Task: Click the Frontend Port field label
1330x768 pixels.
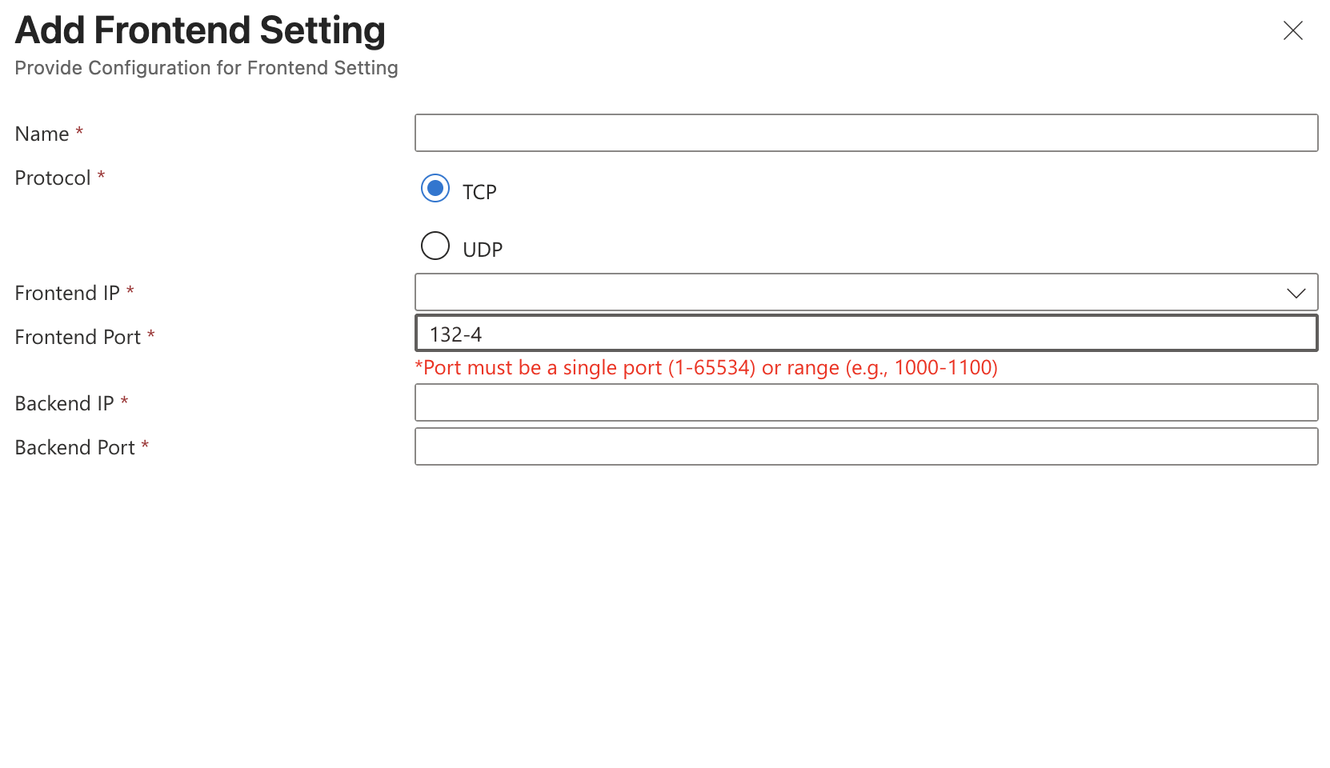Action: pos(78,338)
